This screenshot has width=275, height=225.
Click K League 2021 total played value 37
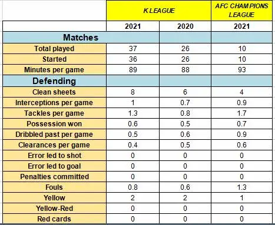pos(132,49)
